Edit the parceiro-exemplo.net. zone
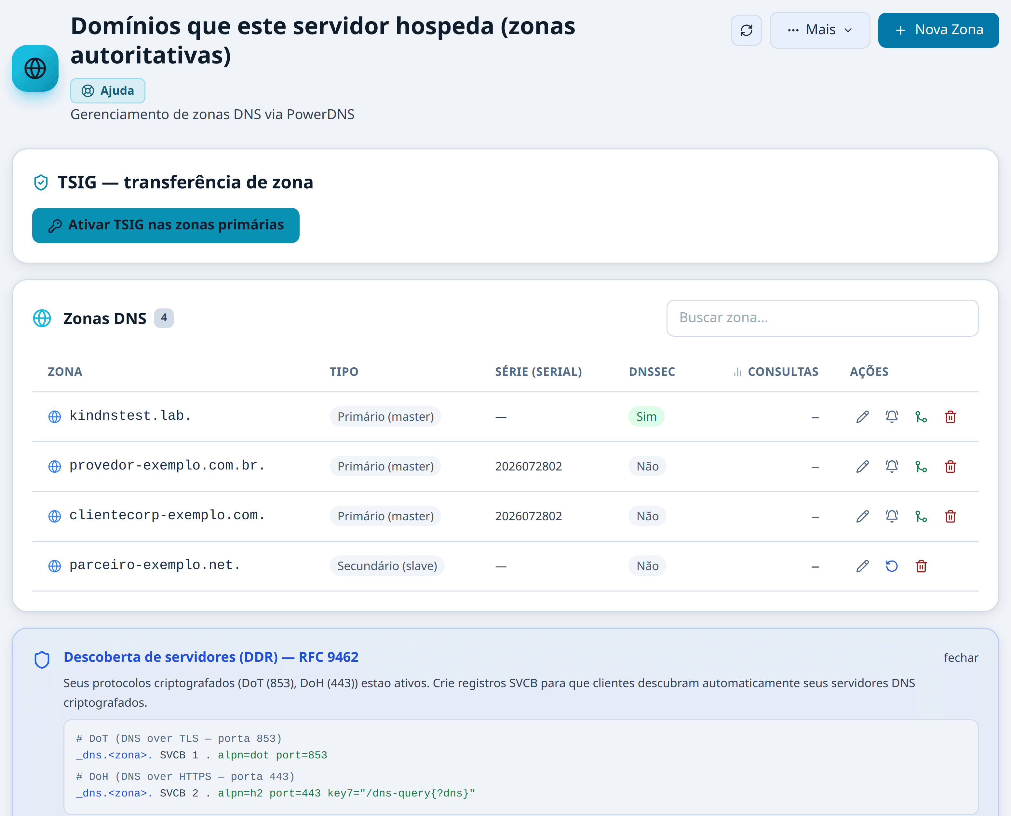The width and height of the screenshot is (1011, 816). click(862, 566)
